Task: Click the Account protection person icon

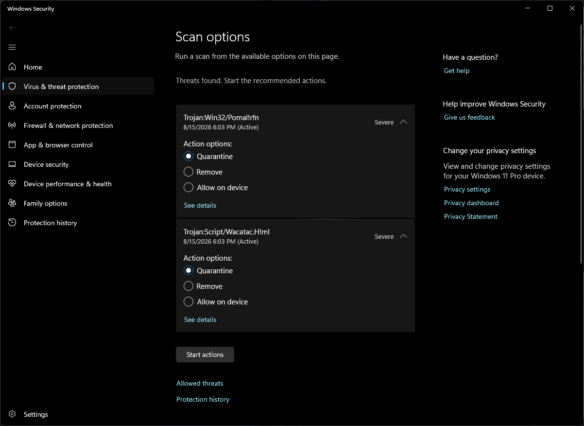Action: coord(13,106)
